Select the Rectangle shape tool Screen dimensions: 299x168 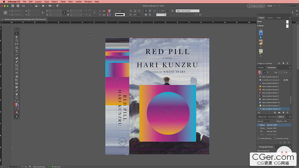click(x=17, y=69)
